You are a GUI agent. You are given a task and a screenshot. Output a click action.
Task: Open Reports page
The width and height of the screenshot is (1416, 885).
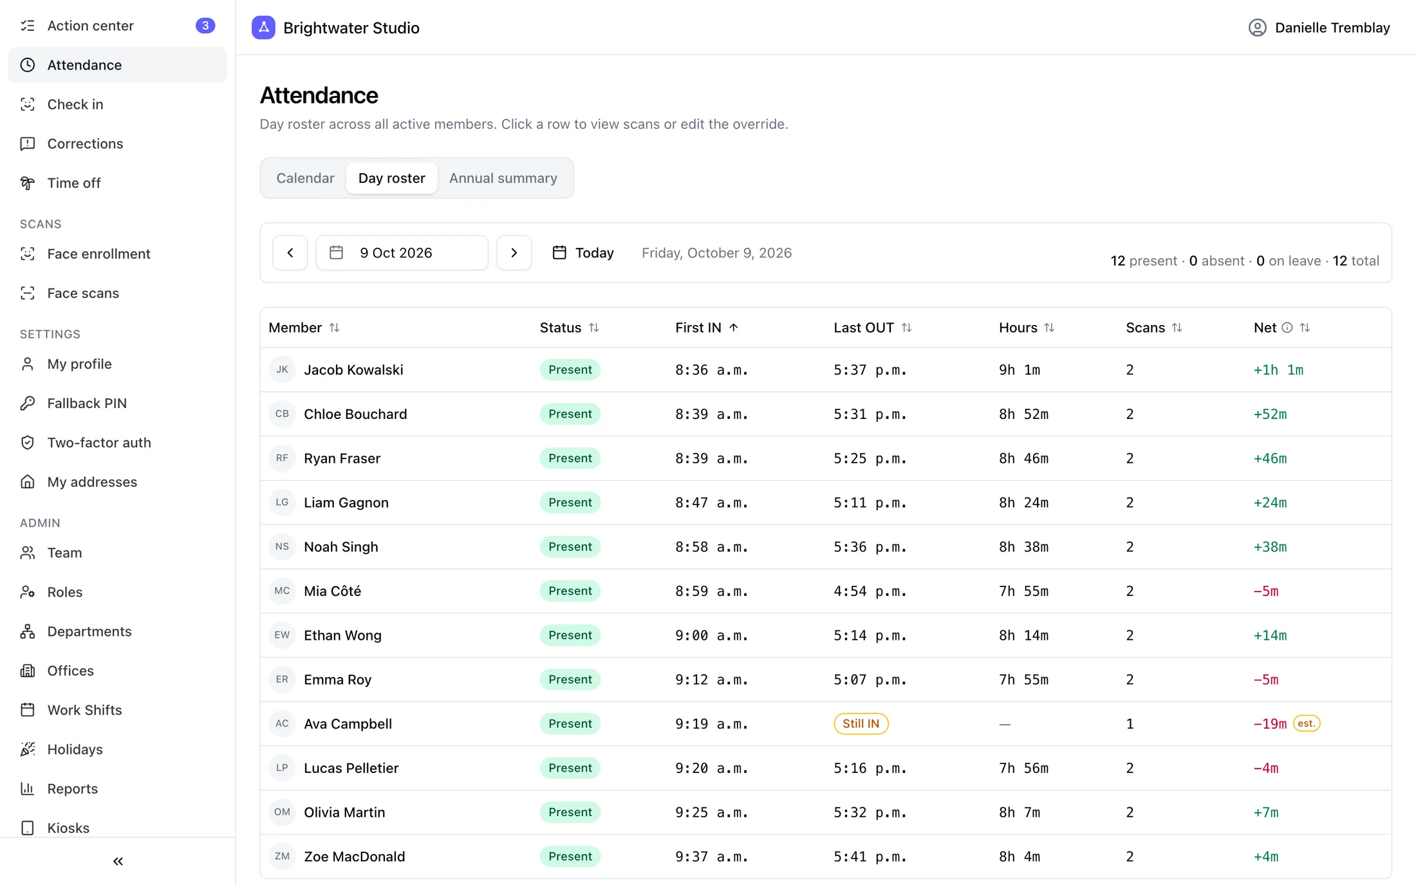[x=117, y=788]
